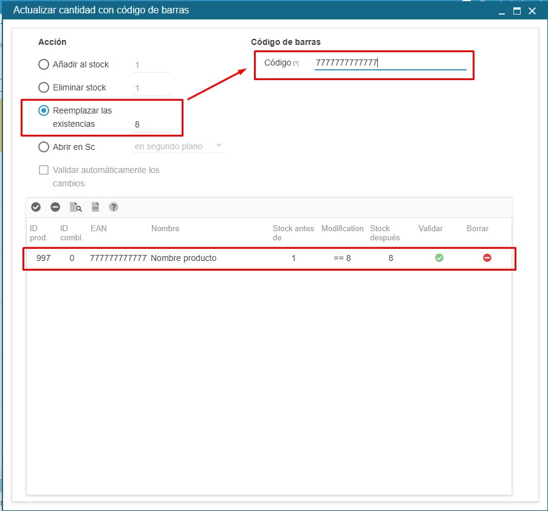The width and height of the screenshot is (548, 511).
Task: Validate row 997 with green check icon
Action: [x=439, y=258]
